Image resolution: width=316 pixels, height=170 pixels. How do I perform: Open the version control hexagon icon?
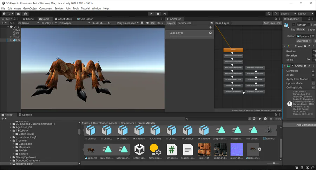point(25,14)
